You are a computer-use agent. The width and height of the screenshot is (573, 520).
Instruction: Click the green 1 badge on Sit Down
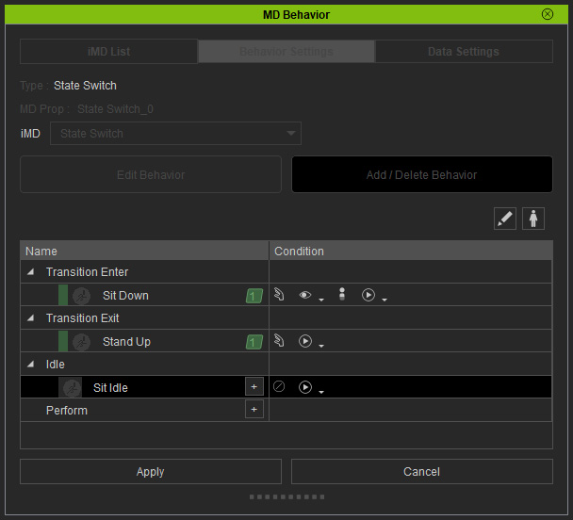point(254,296)
